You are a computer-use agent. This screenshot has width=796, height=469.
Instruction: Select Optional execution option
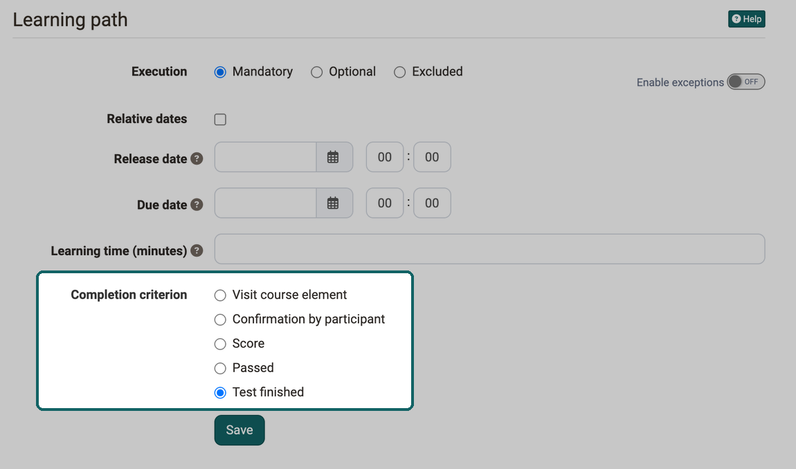pyautogui.click(x=317, y=72)
